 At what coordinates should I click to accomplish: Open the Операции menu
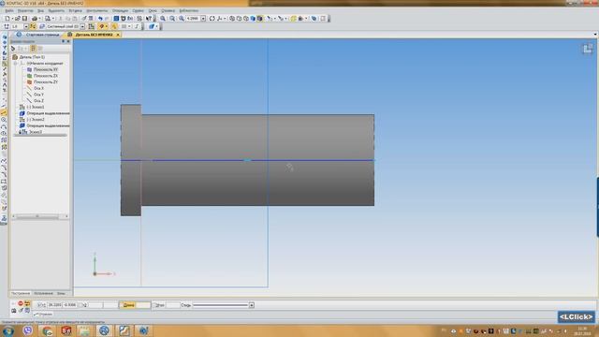point(120,10)
